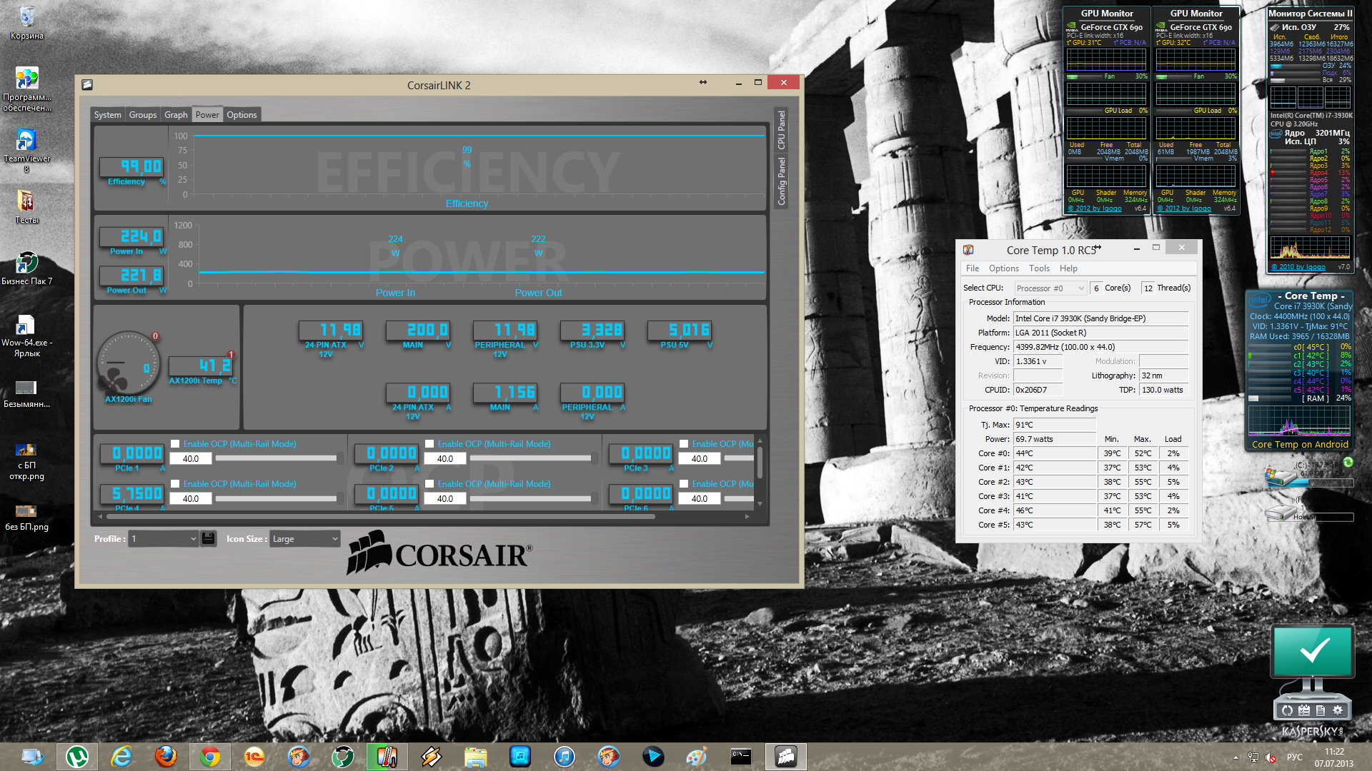
Task: Open Select CPU Processor #0 dropdown
Action: (x=1049, y=288)
